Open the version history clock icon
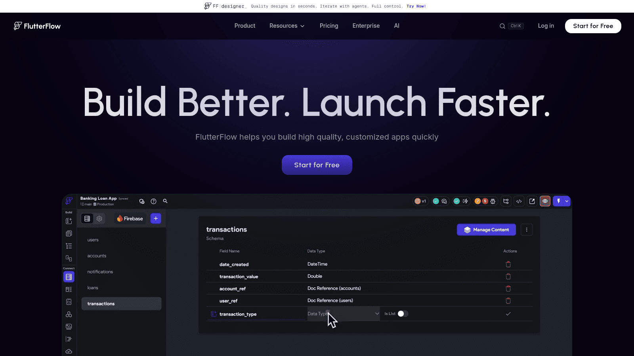This screenshot has height=356, width=634. [x=142, y=201]
